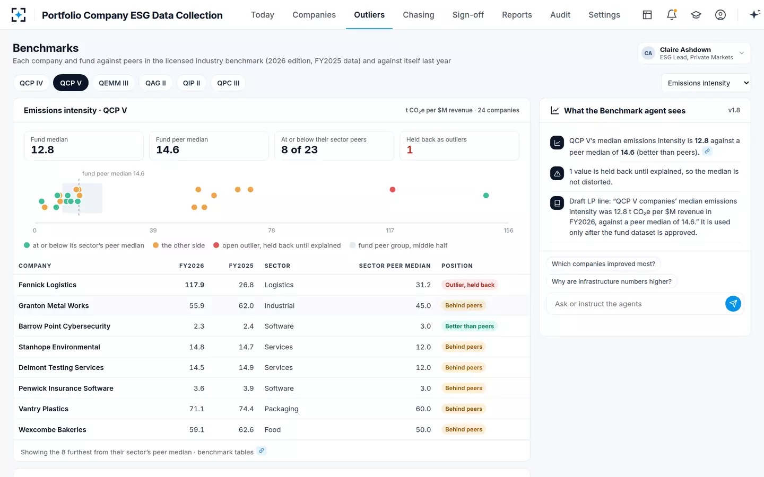Click the 'Better than peers' badge

coord(470,326)
